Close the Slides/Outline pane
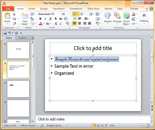This screenshot has width=155, height=130. click(32, 38)
